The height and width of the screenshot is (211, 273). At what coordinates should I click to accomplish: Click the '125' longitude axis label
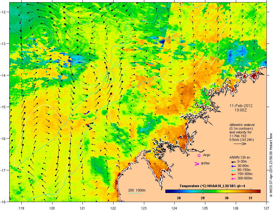(x=205, y=208)
